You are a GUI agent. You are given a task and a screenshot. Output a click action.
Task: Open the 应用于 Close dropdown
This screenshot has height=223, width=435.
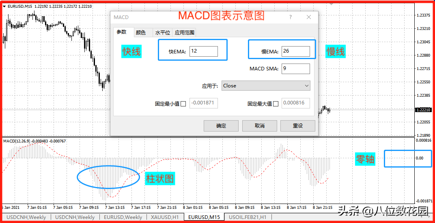coord(266,86)
